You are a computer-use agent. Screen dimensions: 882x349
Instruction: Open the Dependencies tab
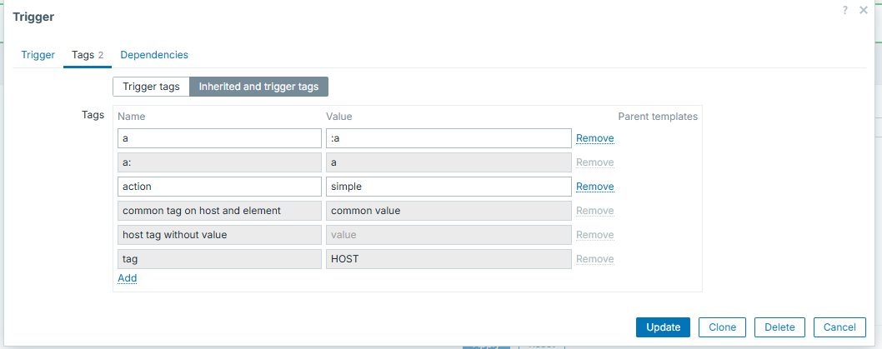coord(154,55)
